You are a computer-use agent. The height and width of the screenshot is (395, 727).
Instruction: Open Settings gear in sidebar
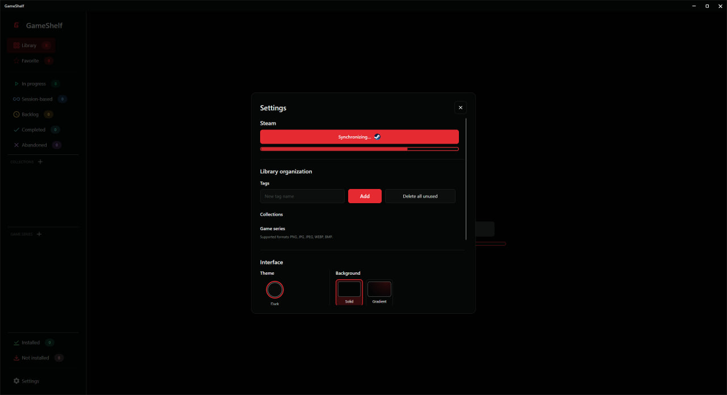point(16,381)
